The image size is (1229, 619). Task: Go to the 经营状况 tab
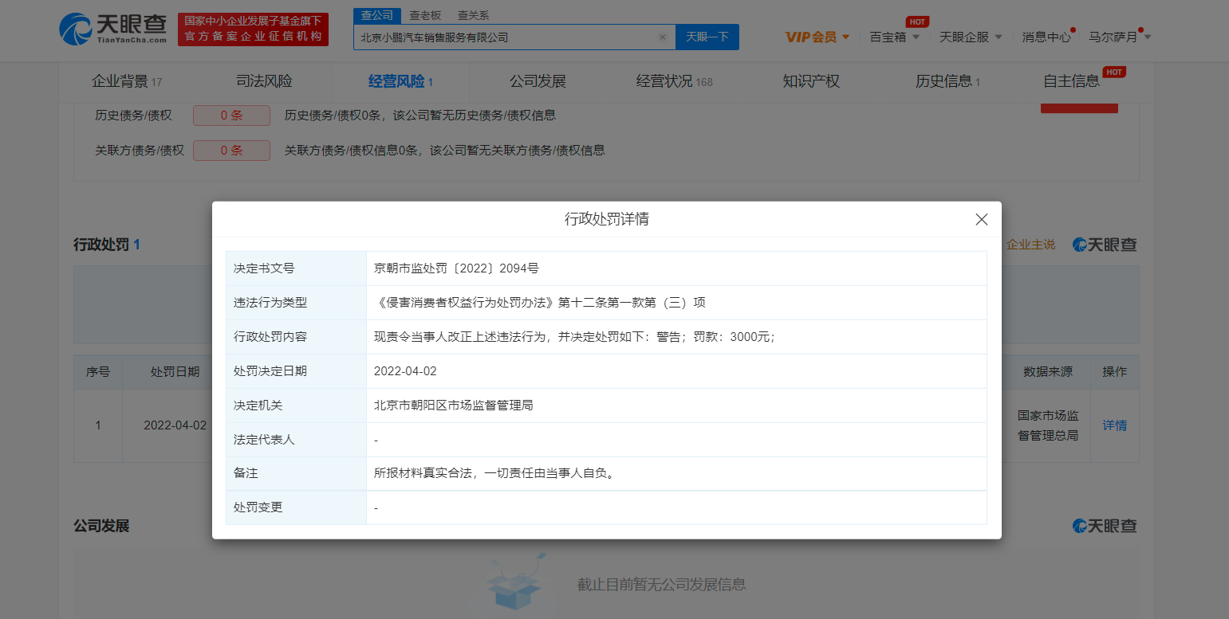point(674,81)
